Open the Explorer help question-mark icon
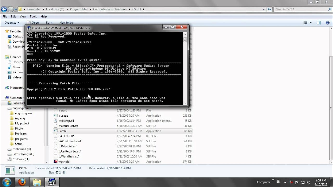Viewport: 333px width, 187px height. tap(327, 23)
